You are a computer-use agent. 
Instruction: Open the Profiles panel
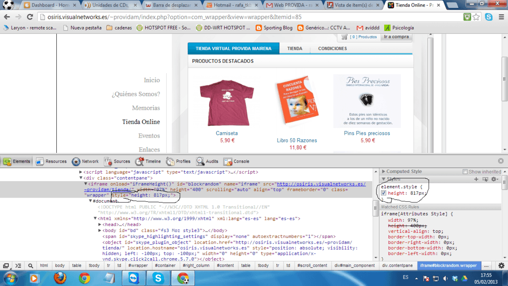pyautogui.click(x=178, y=161)
